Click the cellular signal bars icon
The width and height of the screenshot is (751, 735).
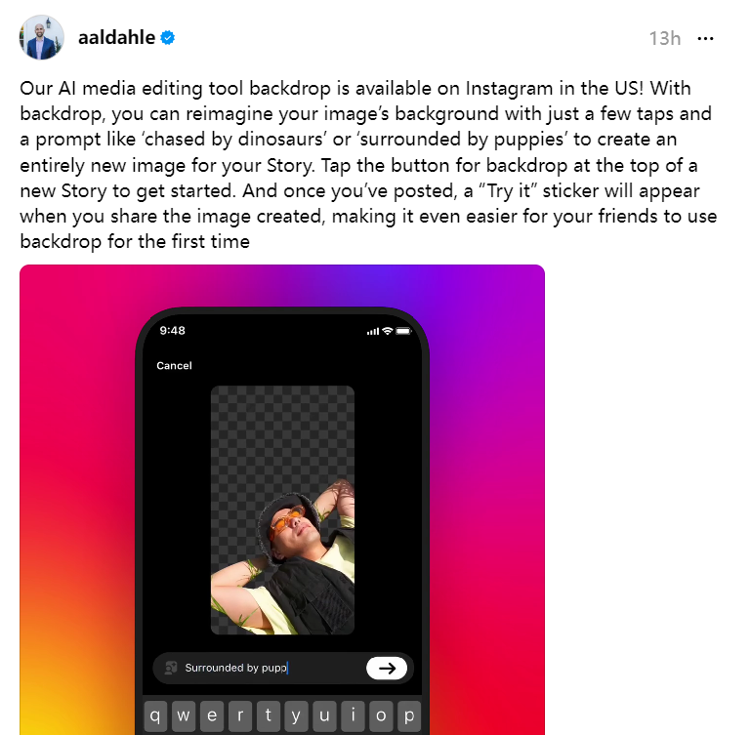[373, 331]
